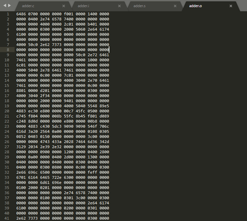
Task: Click hex word 6486 on line 1
Action: 21,14
